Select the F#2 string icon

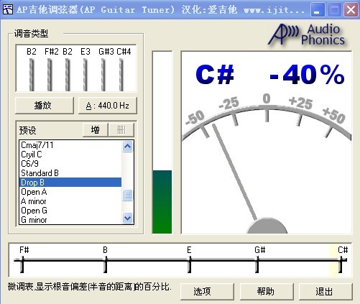click(50, 75)
